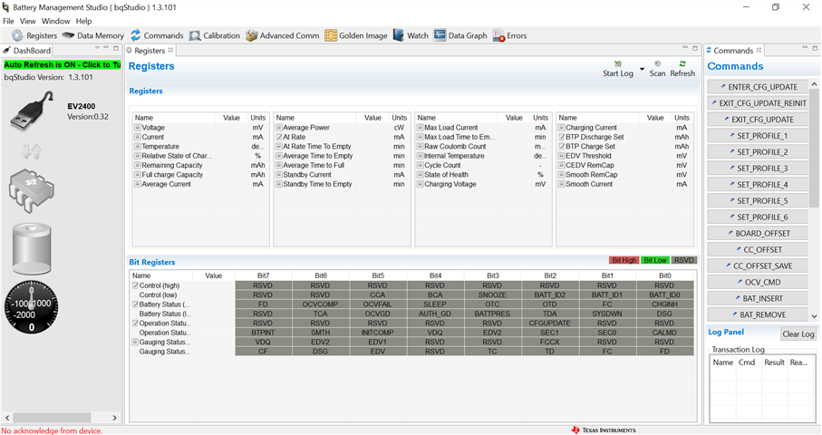Toggle the Current register checkbox
This screenshot has height=435, width=822.
click(x=138, y=137)
